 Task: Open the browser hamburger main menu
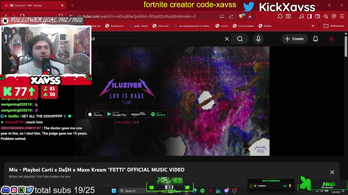(342, 16)
